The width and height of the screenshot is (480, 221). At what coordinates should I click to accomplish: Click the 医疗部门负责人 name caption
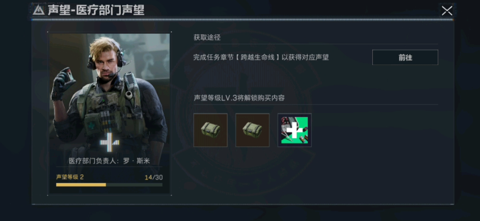tap(109, 161)
